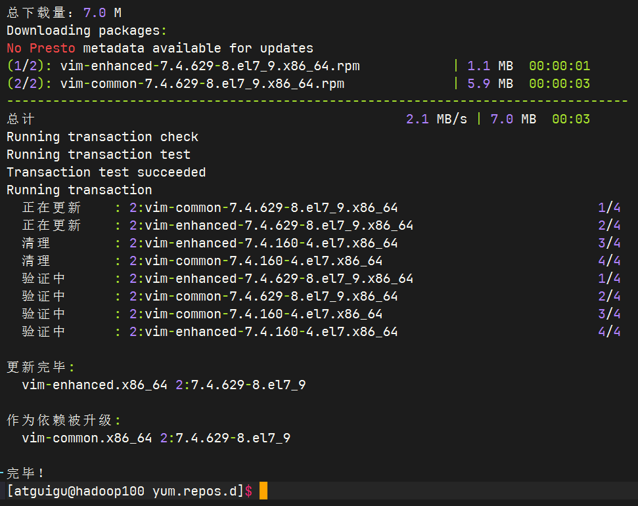Click the '00:00:03' timestamp for vim-common
This screenshot has width=638, height=506.
pos(559,83)
